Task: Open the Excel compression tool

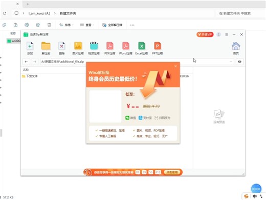Action: 142,48
